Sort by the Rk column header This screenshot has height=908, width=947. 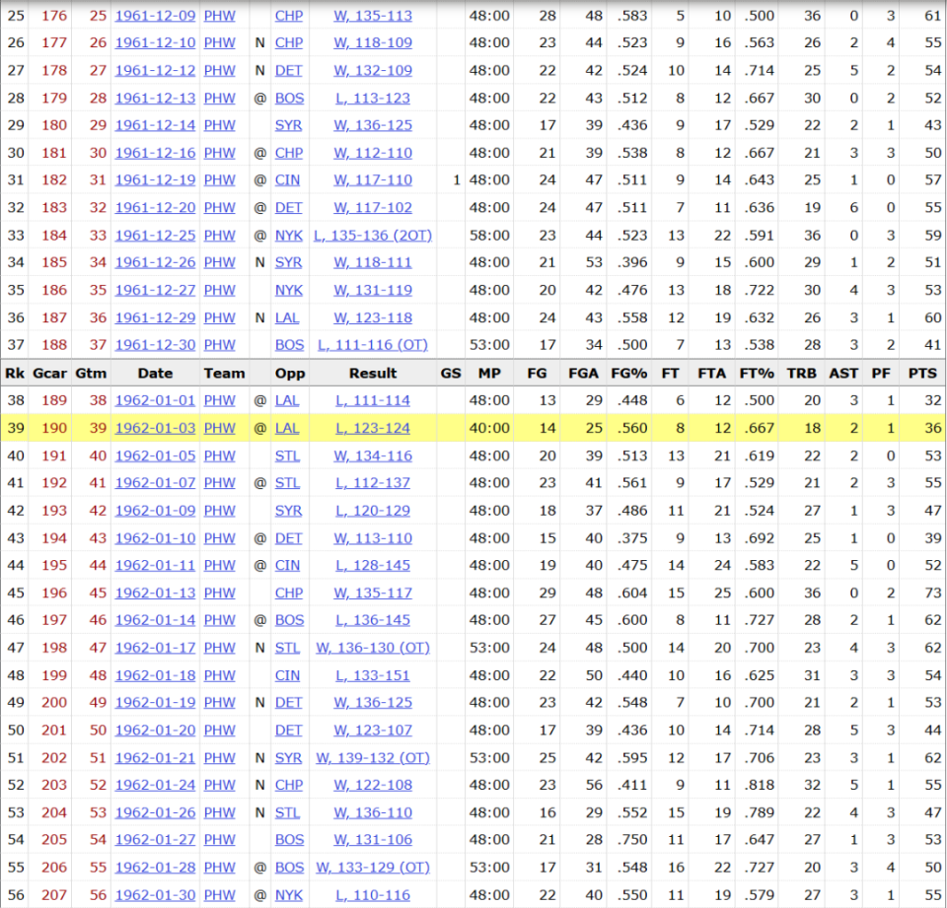[x=15, y=373]
